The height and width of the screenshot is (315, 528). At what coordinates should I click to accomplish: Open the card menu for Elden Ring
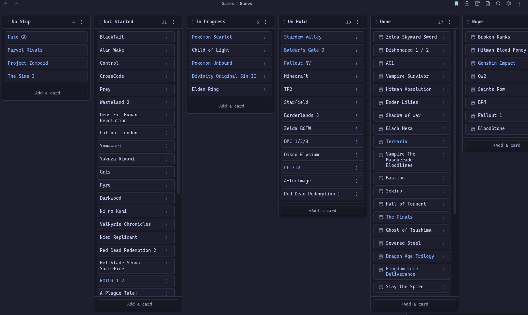pos(264,90)
